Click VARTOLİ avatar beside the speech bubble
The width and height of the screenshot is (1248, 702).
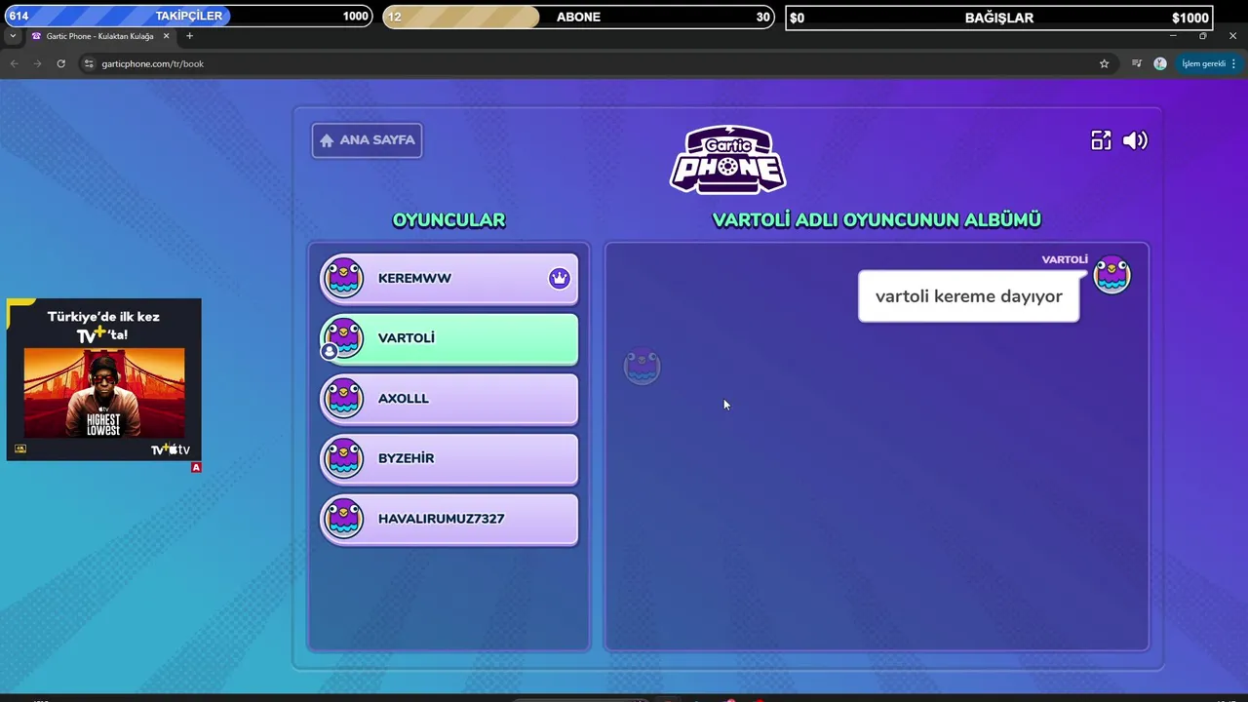(x=1111, y=275)
